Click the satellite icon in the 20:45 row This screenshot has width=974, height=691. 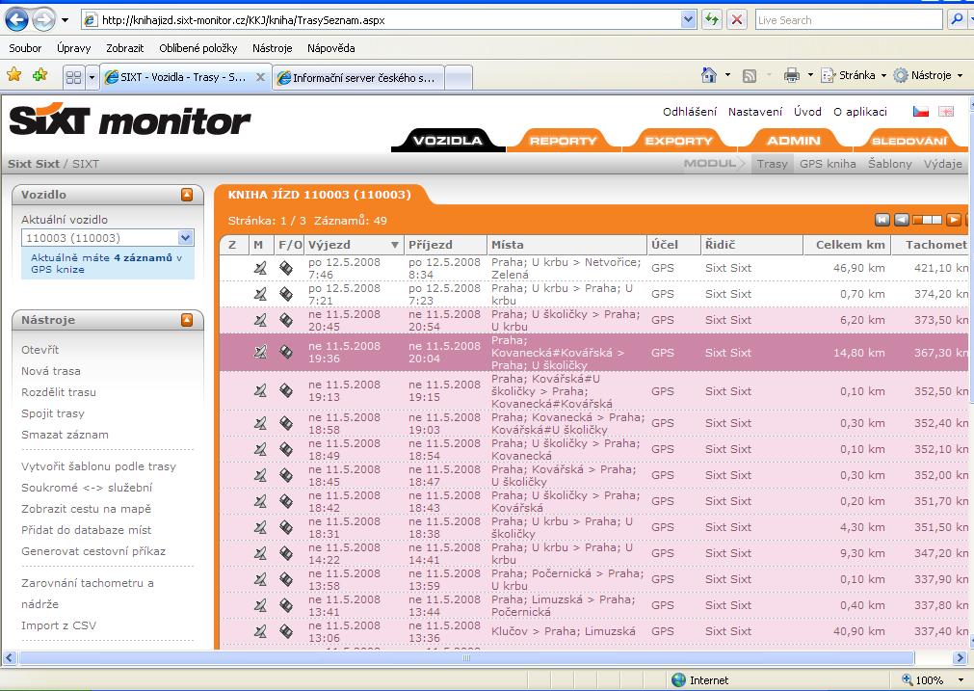coord(260,320)
